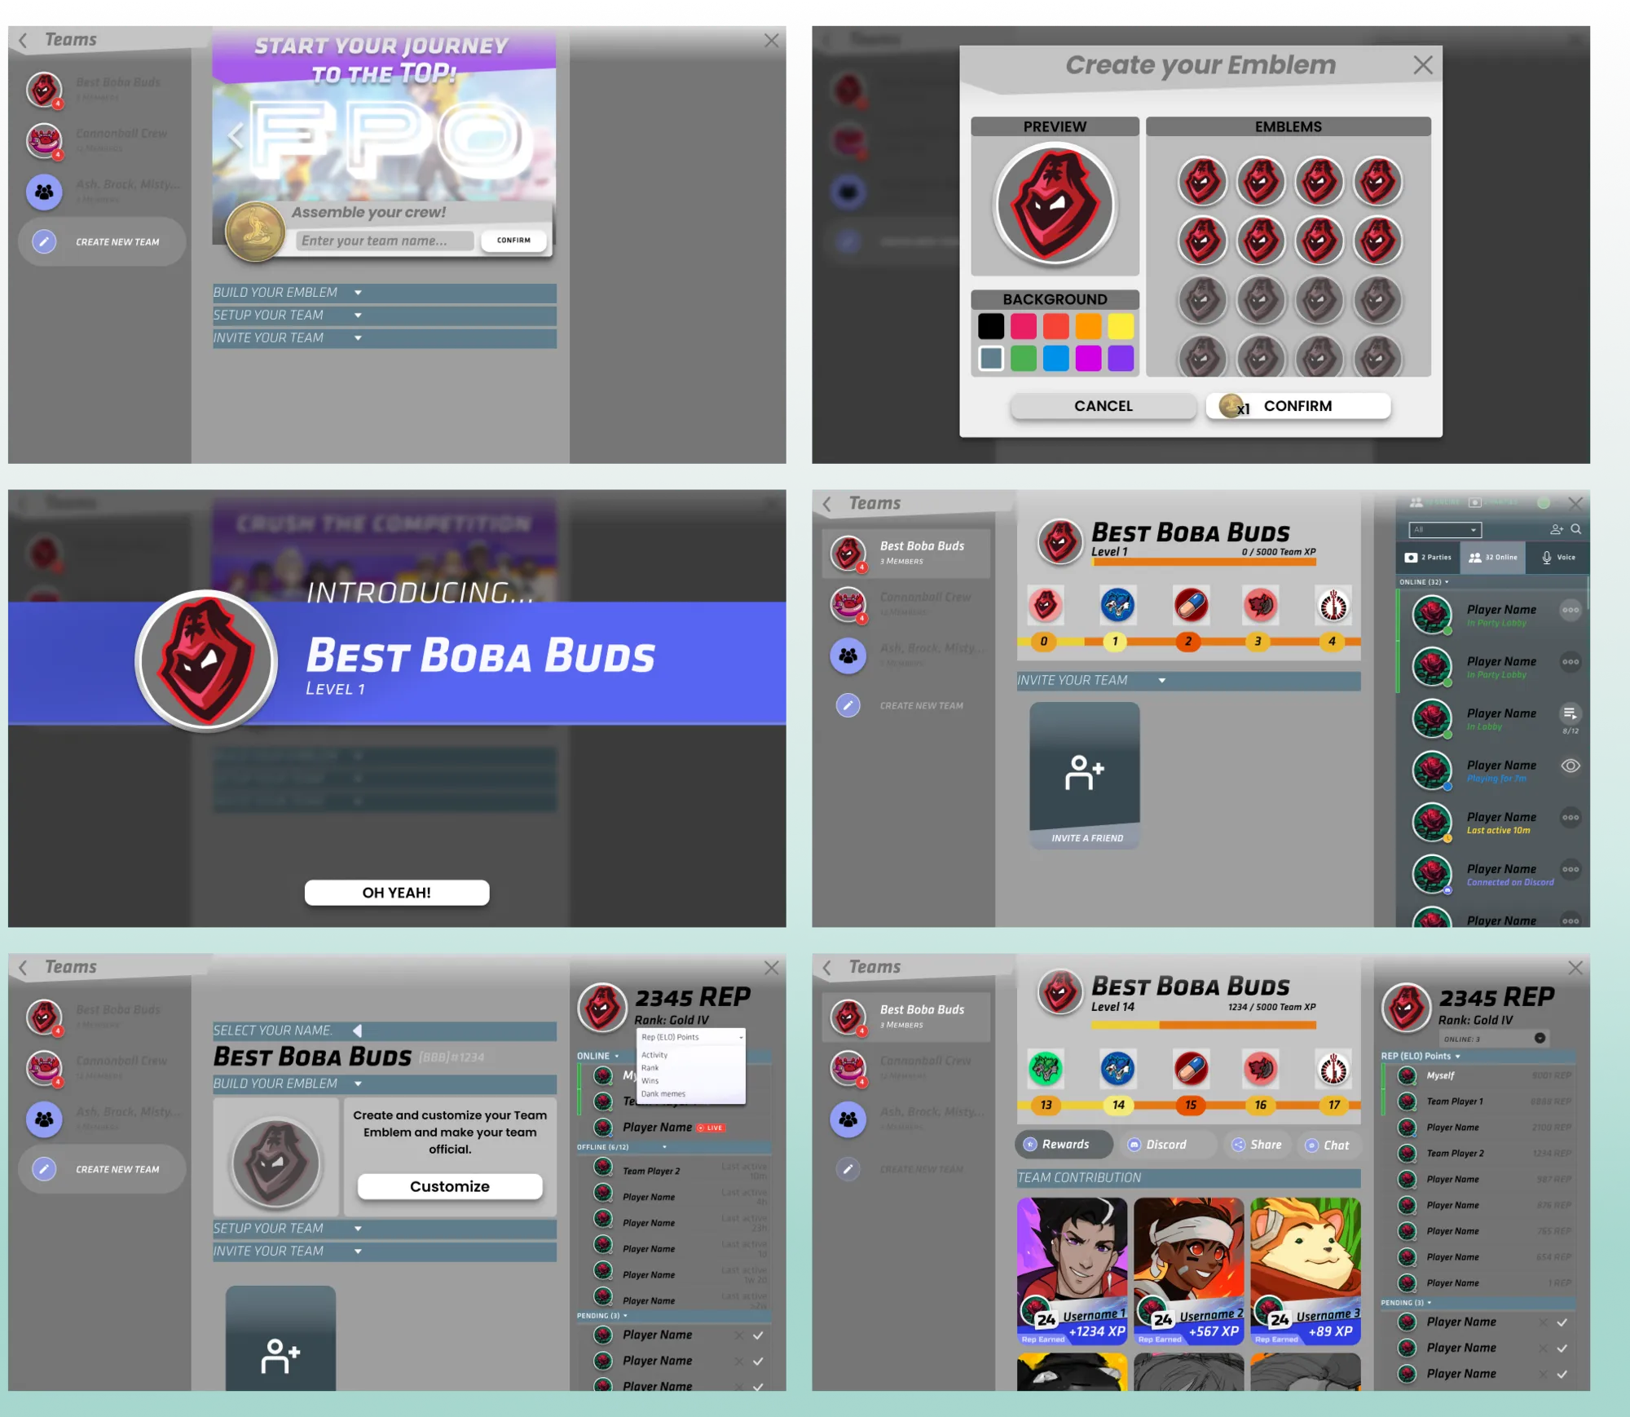Toggle spectate eye for 'Playing for 7m' player
The height and width of the screenshot is (1417, 1630).
pos(1571,766)
